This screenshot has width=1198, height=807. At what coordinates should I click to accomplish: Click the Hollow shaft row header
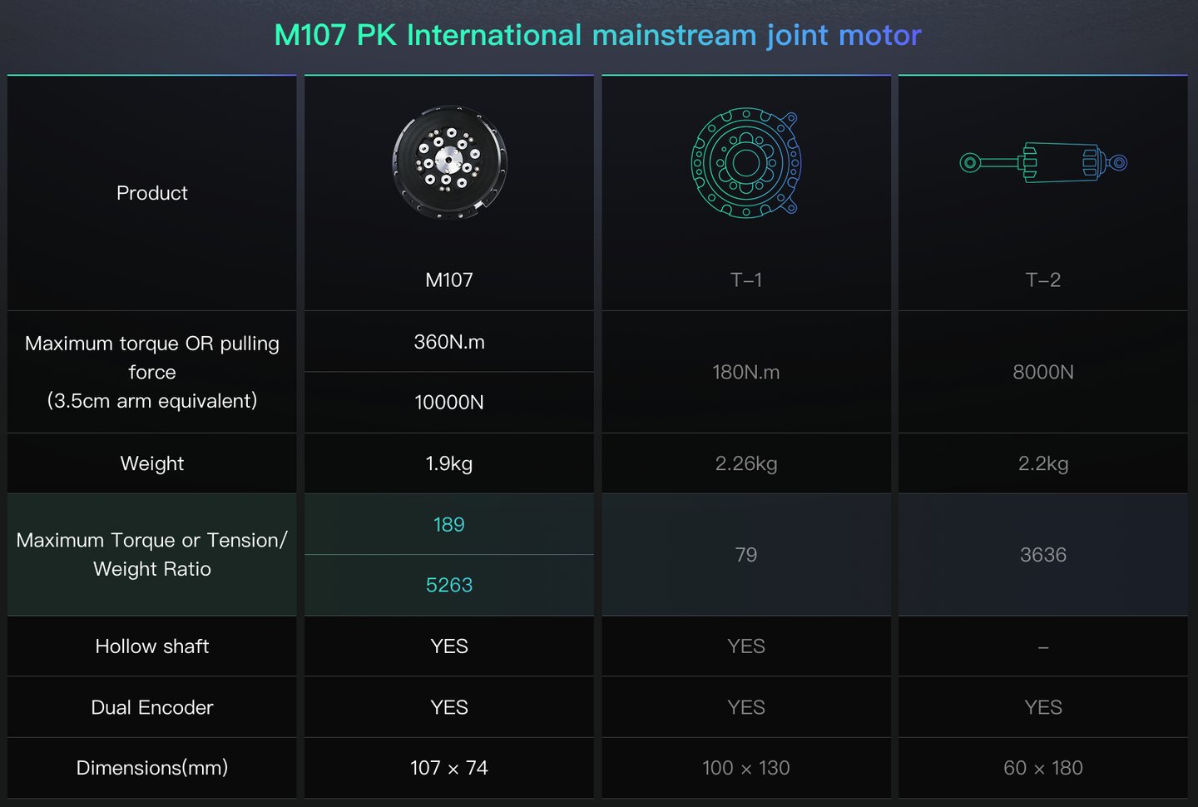[x=152, y=646]
